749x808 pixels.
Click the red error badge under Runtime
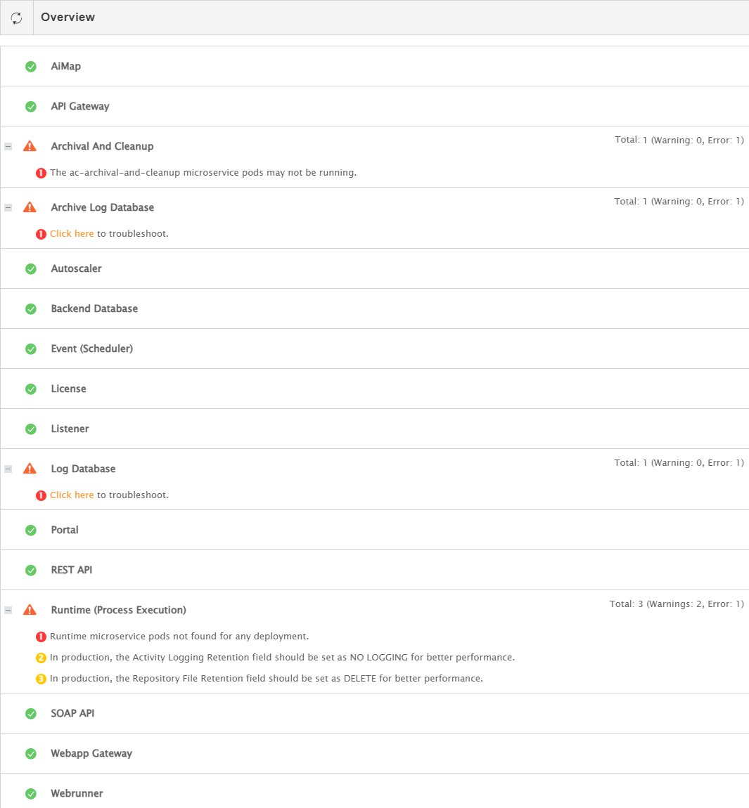(x=41, y=637)
